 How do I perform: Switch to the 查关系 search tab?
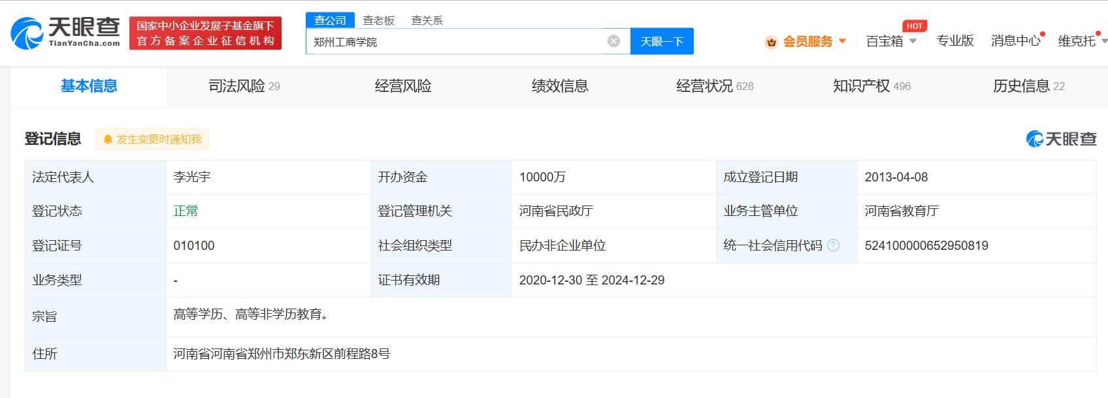[x=427, y=20]
